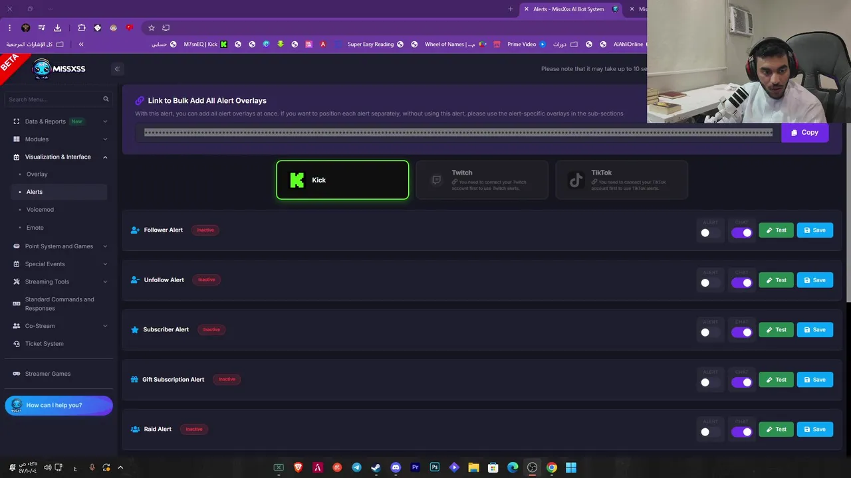851x478 pixels.
Task: Disable the Gift Subscription Alert CHAT toggle
Action: click(742, 382)
